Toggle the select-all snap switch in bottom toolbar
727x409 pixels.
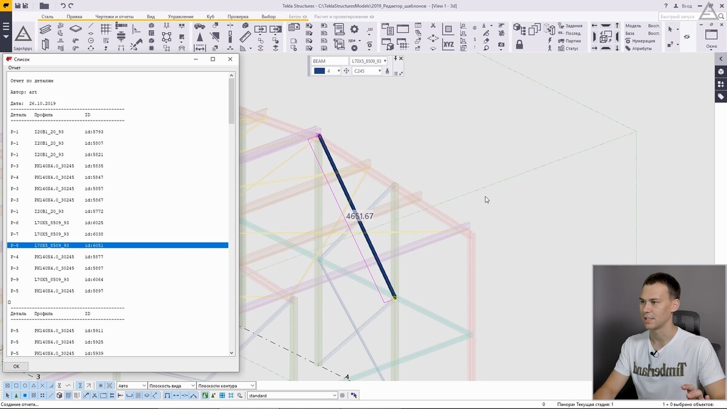pyautogui.click(x=8, y=396)
